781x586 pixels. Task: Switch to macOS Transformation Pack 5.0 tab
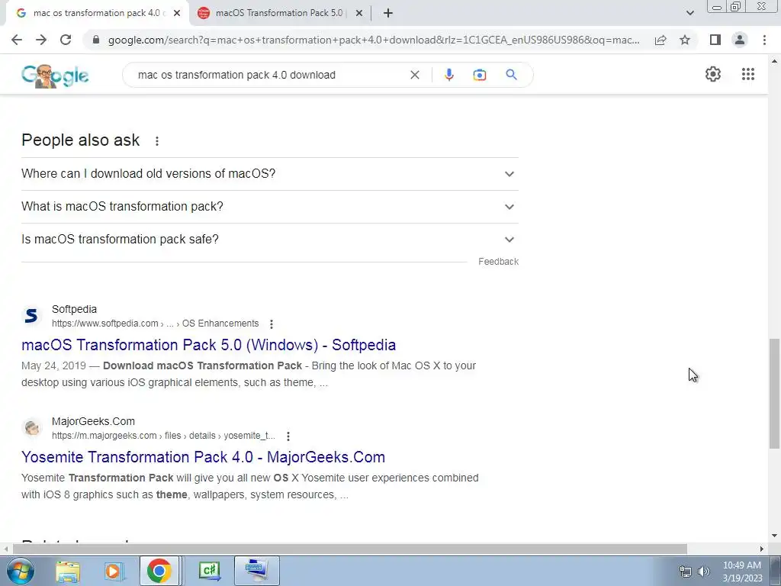point(279,13)
